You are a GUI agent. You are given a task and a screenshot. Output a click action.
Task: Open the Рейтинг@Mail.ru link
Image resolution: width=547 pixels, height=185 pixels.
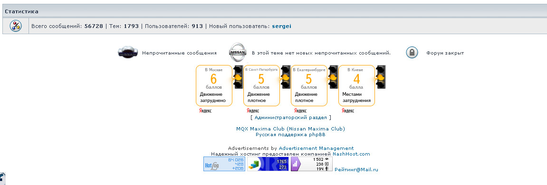pos(356,170)
